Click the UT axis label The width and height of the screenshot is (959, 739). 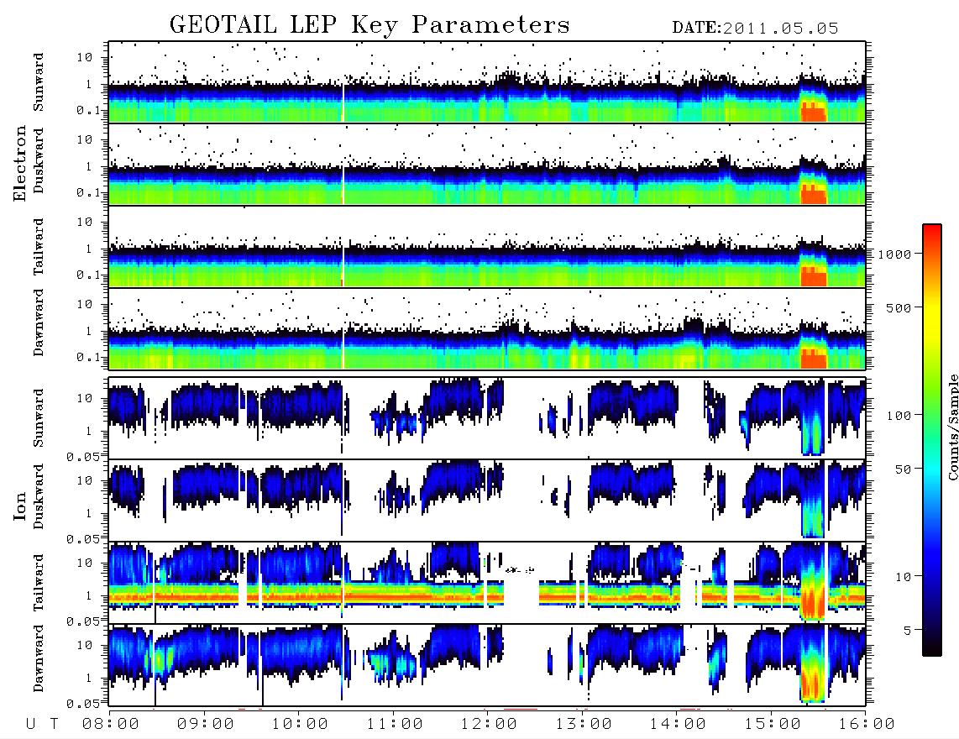[x=42, y=724]
